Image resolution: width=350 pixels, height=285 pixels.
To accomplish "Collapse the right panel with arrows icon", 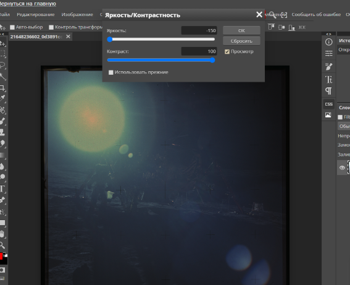I will [328, 34].
